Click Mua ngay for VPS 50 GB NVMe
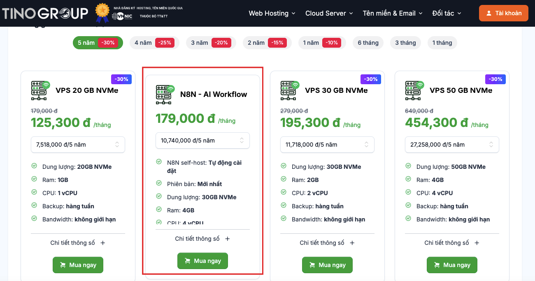Viewport: 535px width, 281px height. [452, 265]
